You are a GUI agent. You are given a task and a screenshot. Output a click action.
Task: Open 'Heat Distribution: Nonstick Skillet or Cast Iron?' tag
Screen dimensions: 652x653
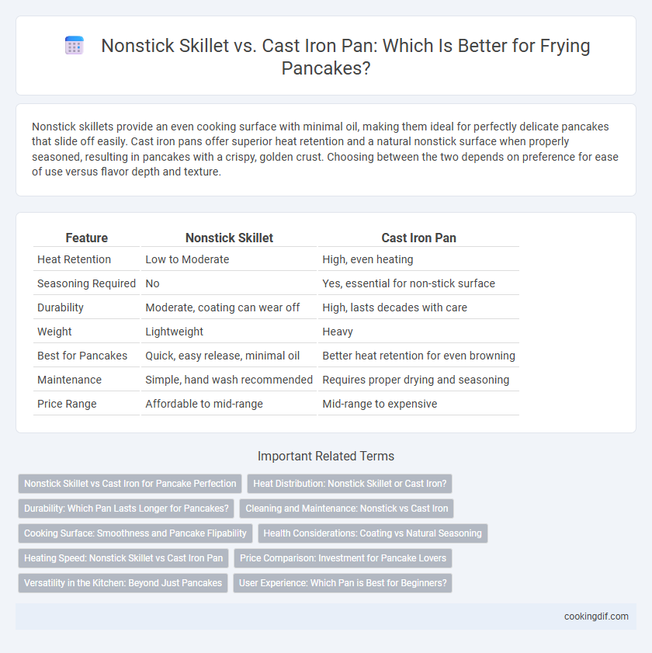click(350, 484)
